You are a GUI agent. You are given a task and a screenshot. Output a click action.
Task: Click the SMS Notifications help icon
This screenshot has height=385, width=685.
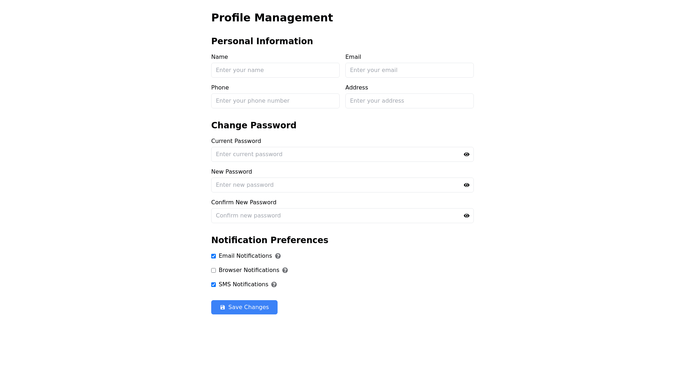pos(274,284)
